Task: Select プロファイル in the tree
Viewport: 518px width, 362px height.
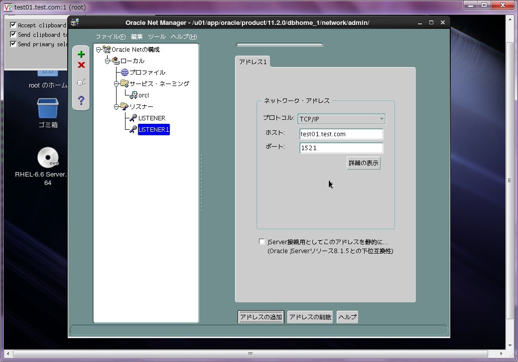Action: click(147, 72)
